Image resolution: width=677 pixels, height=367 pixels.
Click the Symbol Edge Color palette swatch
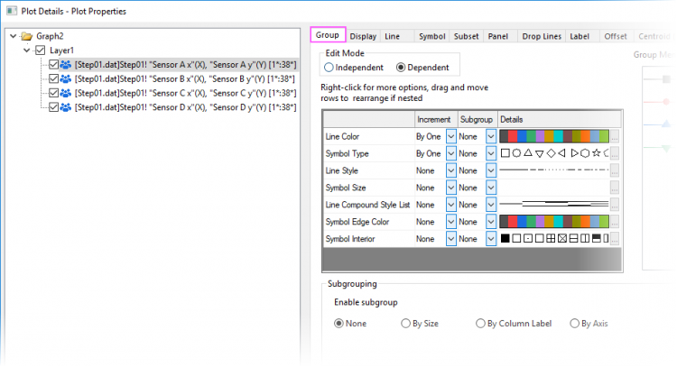pos(553,222)
